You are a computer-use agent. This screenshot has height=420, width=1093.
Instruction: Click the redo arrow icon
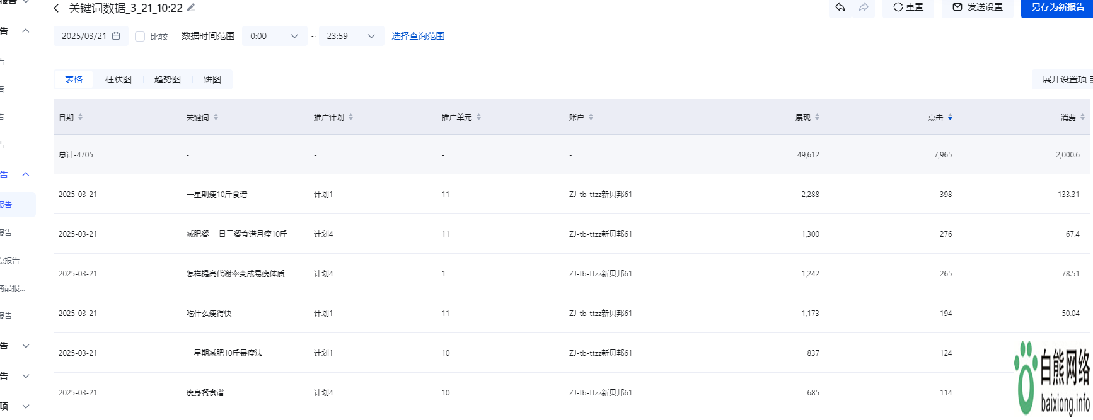click(x=863, y=7)
